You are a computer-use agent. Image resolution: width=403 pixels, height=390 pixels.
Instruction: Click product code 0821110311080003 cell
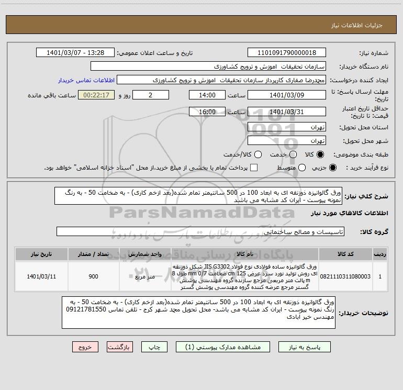tap(345, 276)
